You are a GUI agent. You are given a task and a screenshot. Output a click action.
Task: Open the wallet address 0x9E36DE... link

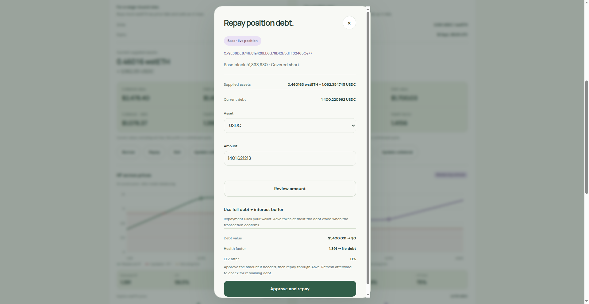268,53
